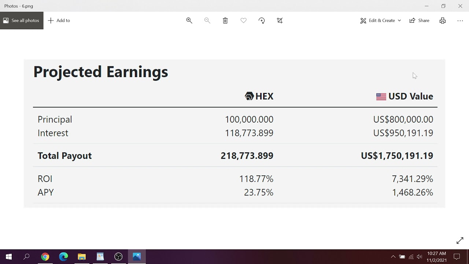The width and height of the screenshot is (469, 264).
Task: Open the notification center icon
Action: [x=457, y=257]
